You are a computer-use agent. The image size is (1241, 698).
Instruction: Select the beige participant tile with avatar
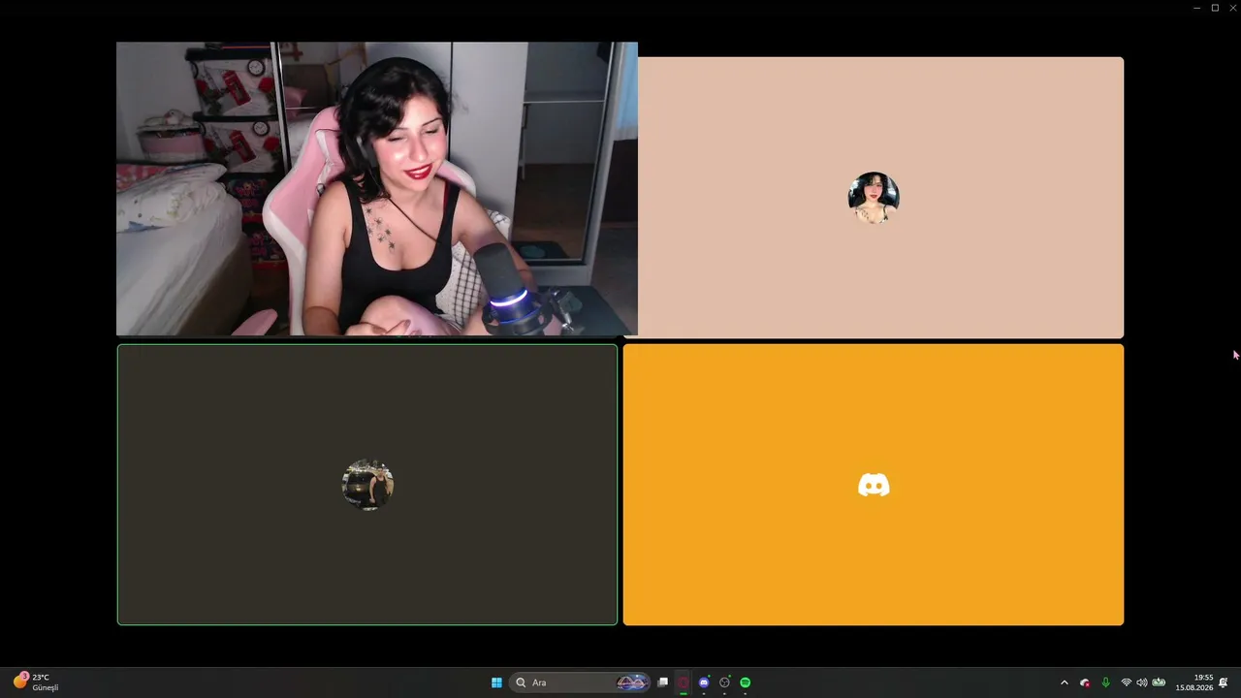click(x=880, y=198)
